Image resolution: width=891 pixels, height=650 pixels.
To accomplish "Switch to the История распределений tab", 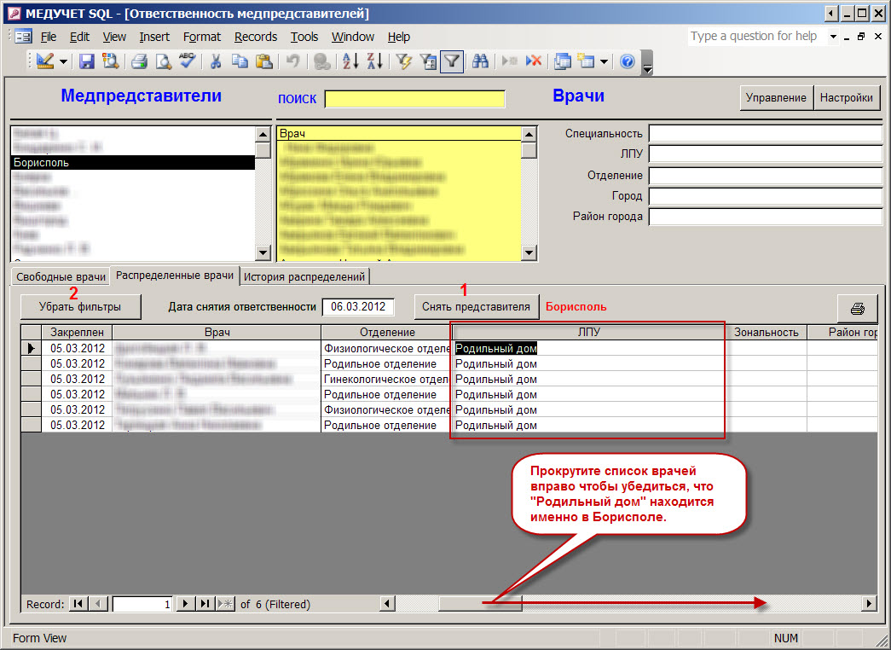I will (304, 277).
